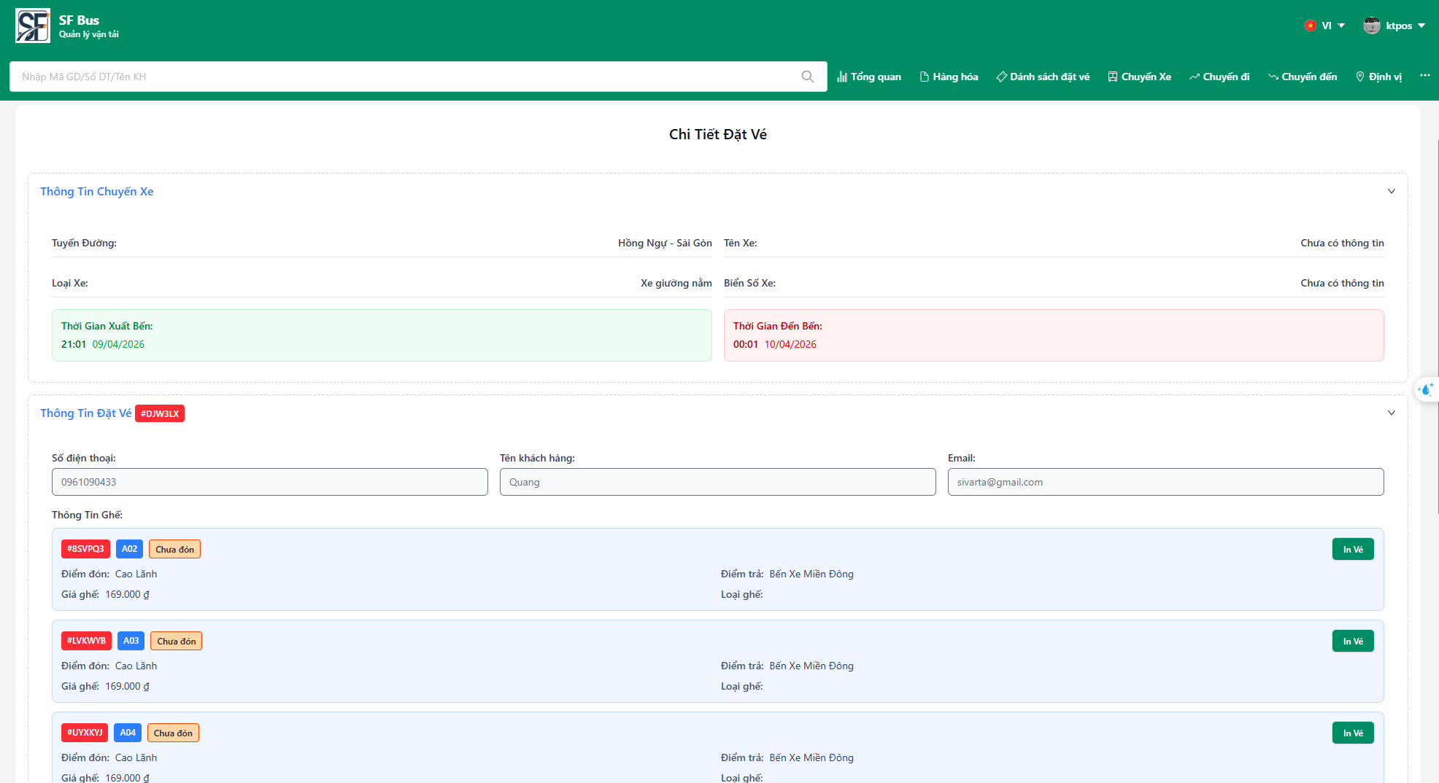Click In Vé button for seat A02
The image size is (1439, 783).
(x=1352, y=549)
